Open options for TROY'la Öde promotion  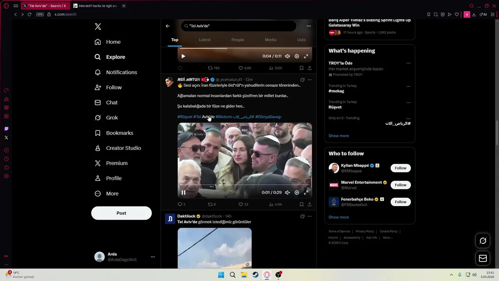[408, 63]
